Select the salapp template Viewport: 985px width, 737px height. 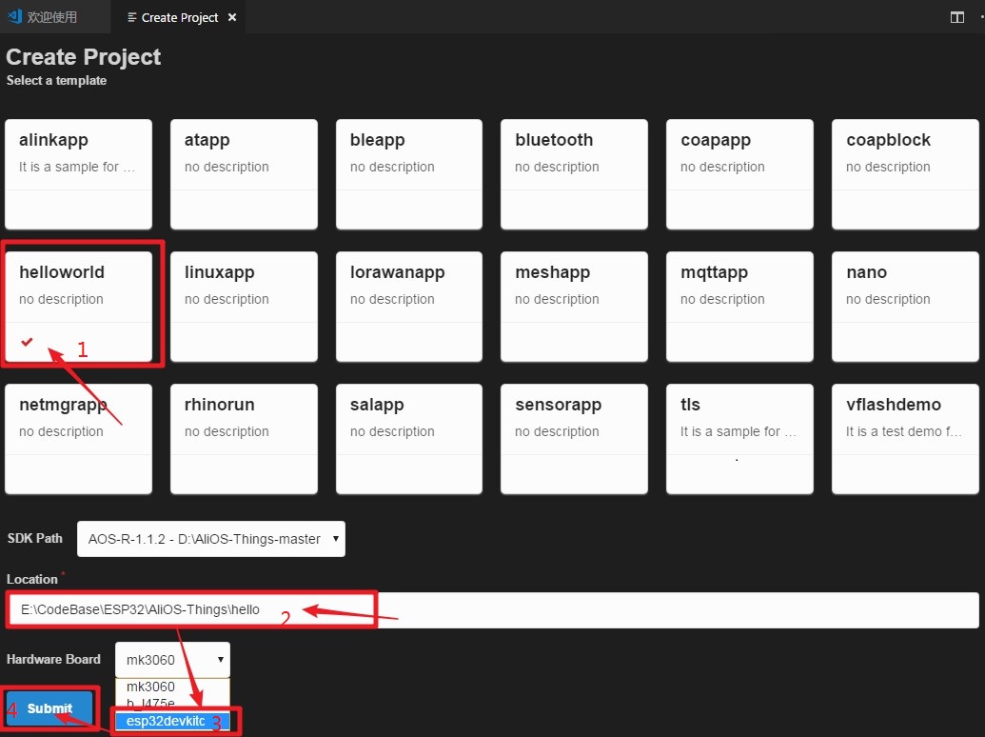click(x=409, y=439)
